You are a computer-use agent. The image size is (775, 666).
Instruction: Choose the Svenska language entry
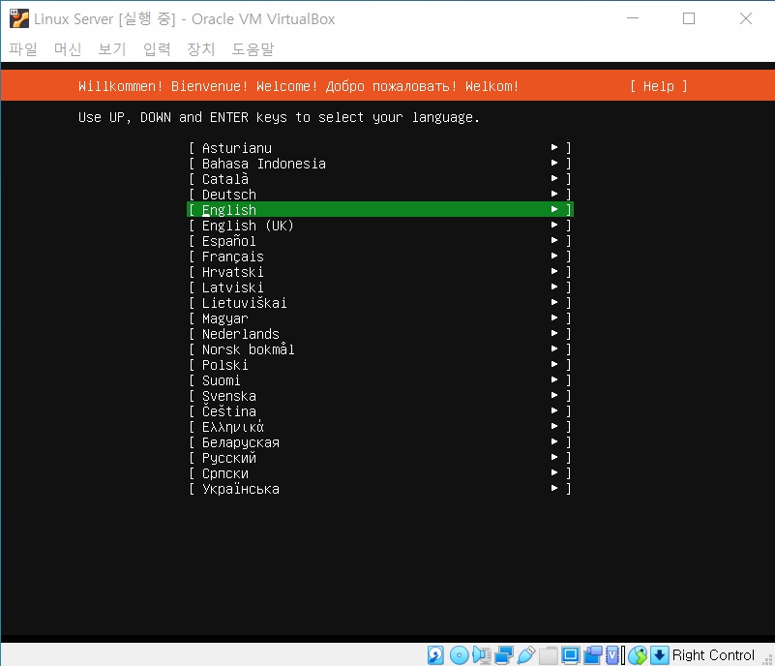coord(379,396)
